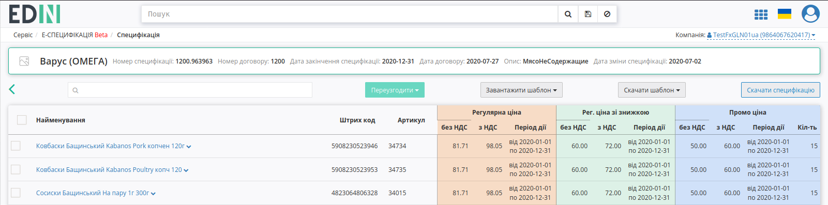Click barcode 5908230523946
Screen dimensions: 828x205
354,146
